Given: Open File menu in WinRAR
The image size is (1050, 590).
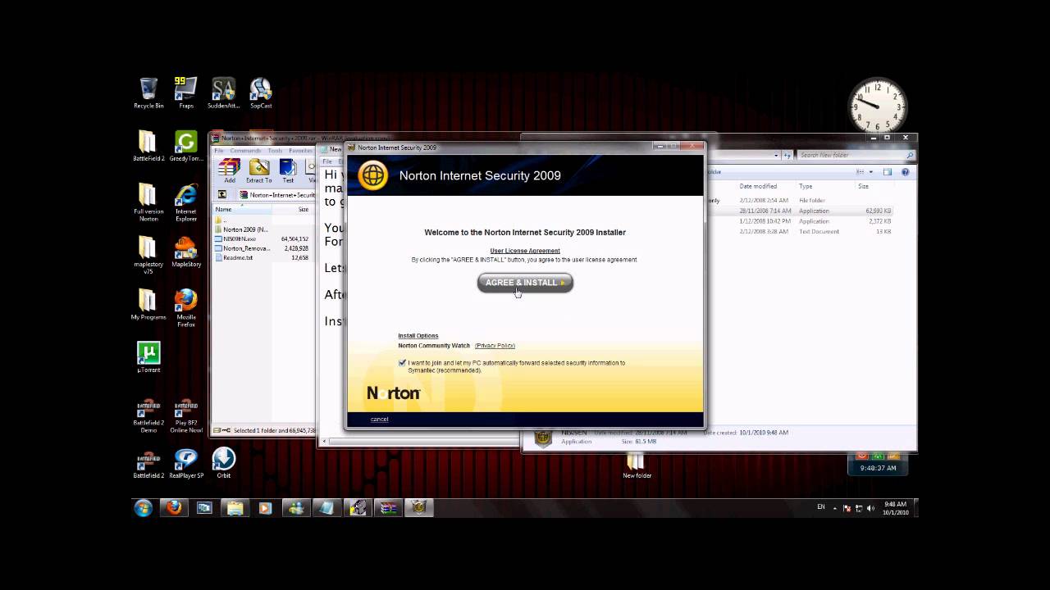Looking at the screenshot, I should click(x=219, y=151).
